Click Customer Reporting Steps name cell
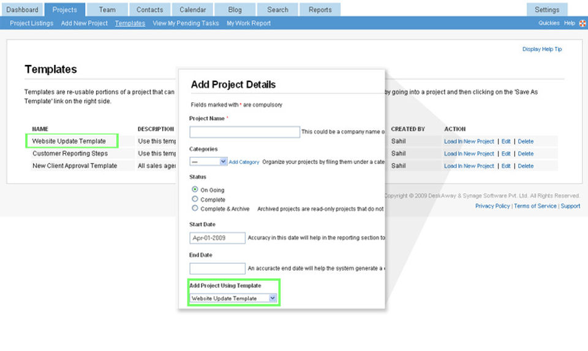Image resolution: width=588 pixels, height=351 pixels. (x=70, y=153)
